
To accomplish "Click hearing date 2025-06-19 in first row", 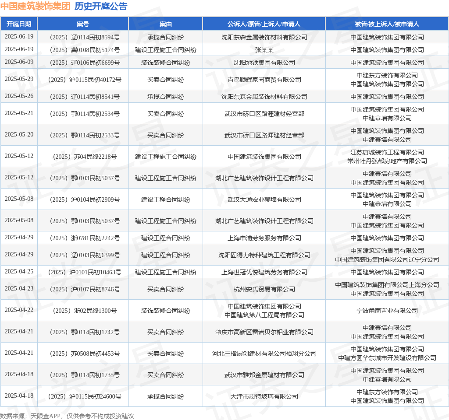I will click(x=19, y=37).
